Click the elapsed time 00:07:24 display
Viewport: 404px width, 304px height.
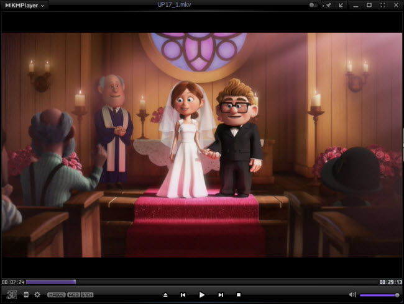[12, 282]
